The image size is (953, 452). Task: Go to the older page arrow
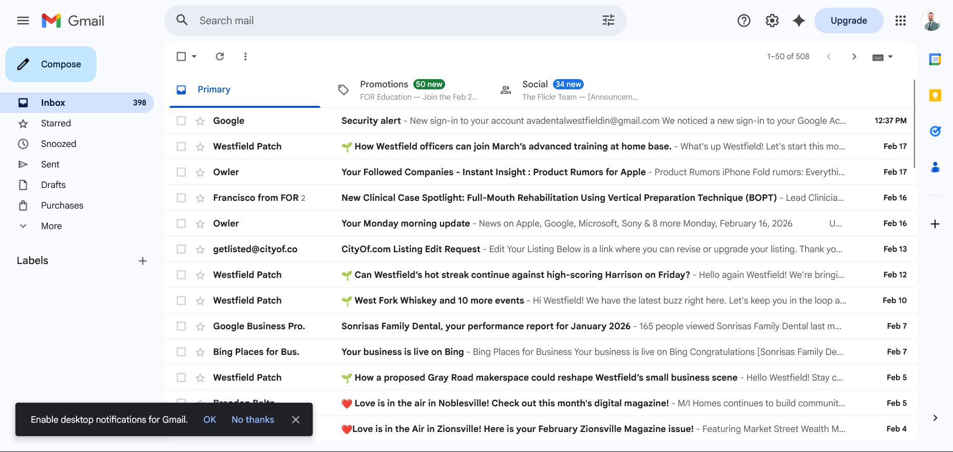(x=854, y=56)
